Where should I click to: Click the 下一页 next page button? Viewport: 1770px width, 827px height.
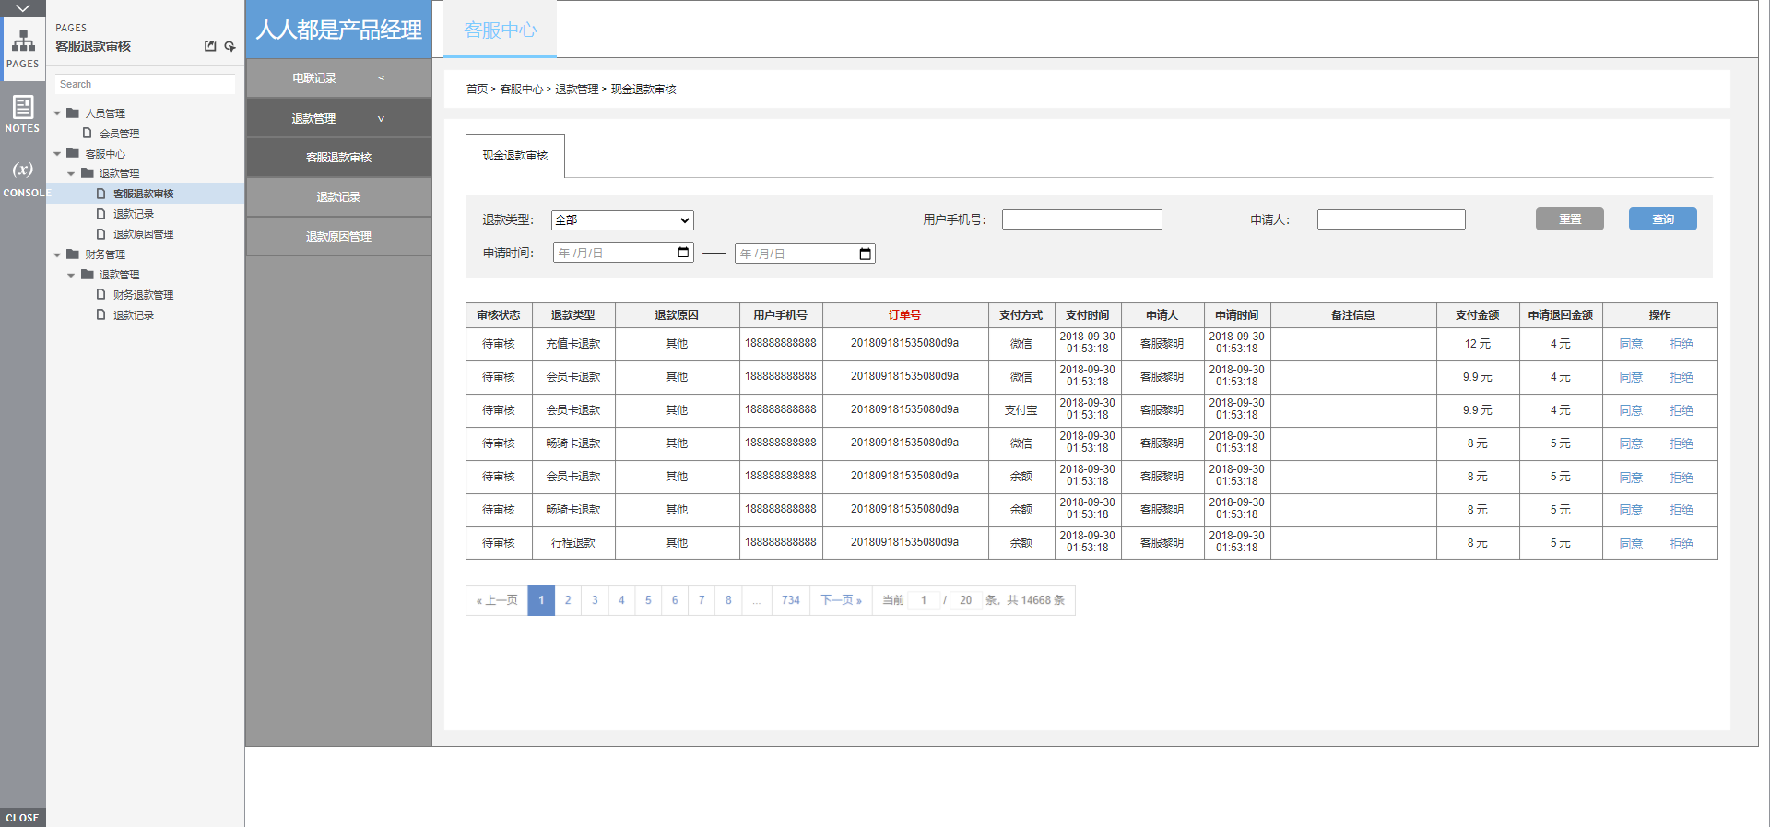[x=841, y=600]
